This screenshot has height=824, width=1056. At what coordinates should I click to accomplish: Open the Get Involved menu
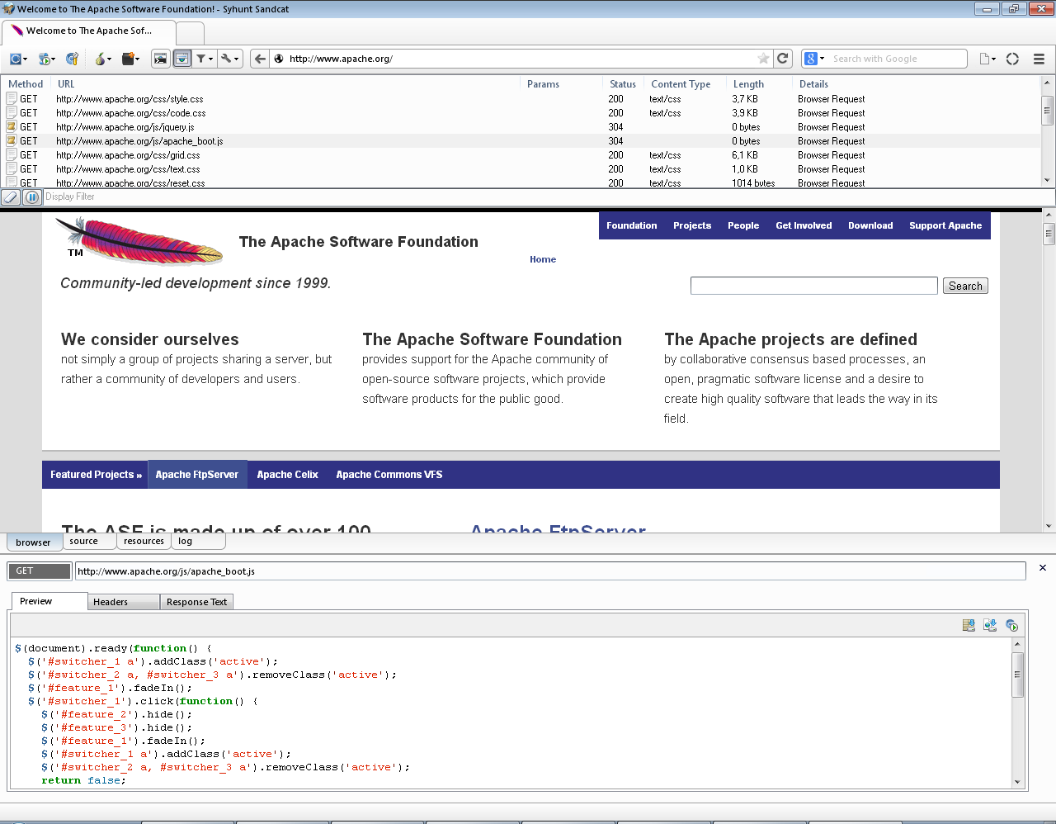pyautogui.click(x=804, y=225)
